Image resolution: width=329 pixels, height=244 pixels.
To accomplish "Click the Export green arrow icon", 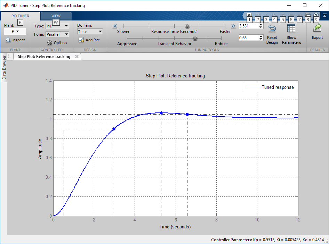I will click(317, 28).
